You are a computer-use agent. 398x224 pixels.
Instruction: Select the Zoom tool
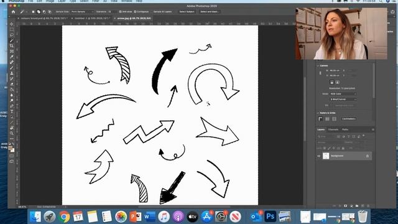click(12, 133)
